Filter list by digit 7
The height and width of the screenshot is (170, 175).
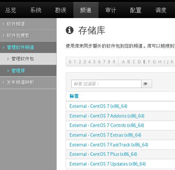click(104, 62)
